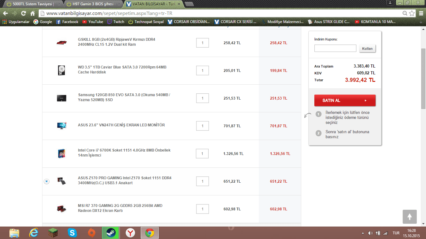Open the Twitch bookmark

[x=116, y=22]
